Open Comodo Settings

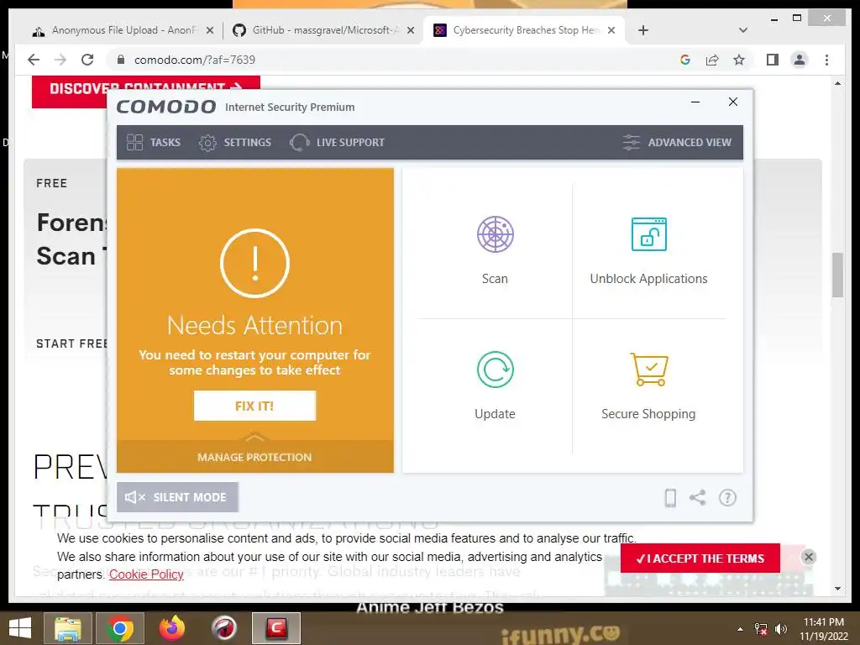235,143
